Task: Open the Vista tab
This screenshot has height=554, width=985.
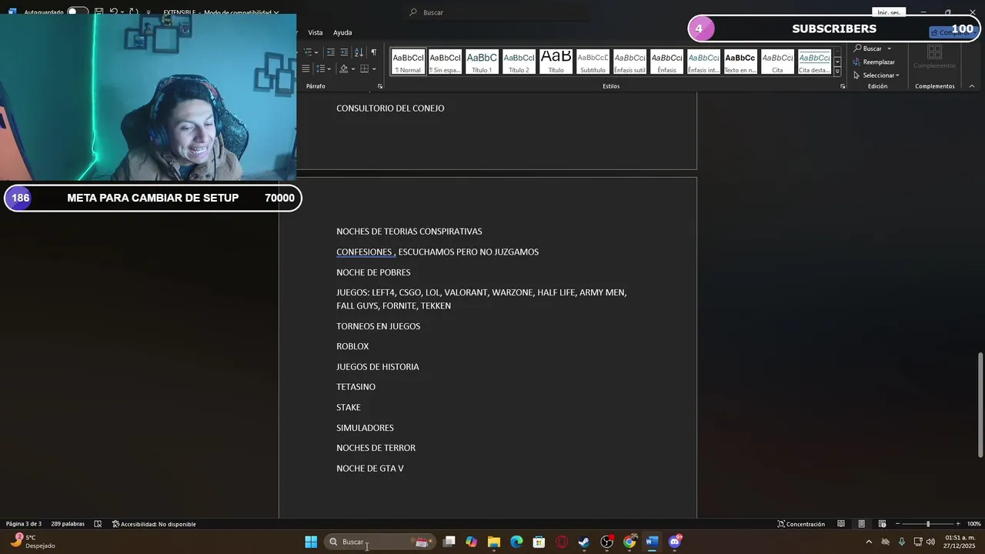Action: point(316,32)
